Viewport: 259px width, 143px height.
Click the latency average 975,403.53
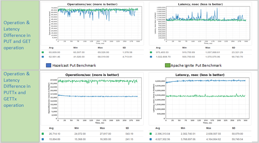[162, 52]
